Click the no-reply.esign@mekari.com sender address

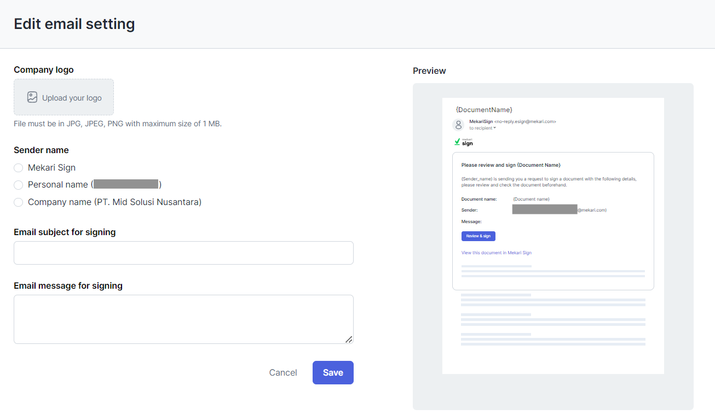[x=525, y=121]
